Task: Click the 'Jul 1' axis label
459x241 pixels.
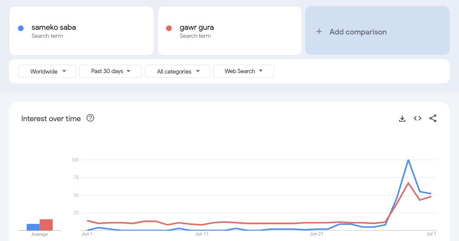Action: pyautogui.click(x=431, y=234)
